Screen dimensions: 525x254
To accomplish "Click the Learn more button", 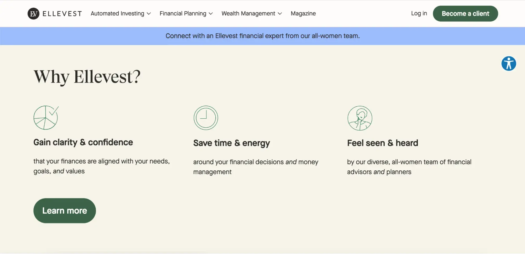I will (65, 211).
